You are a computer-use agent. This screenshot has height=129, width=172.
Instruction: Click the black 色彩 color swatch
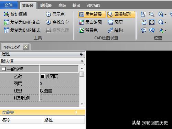(x=43, y=76)
